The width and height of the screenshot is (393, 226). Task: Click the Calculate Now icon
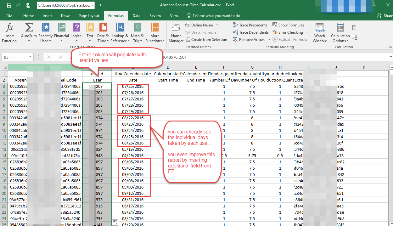(354, 27)
